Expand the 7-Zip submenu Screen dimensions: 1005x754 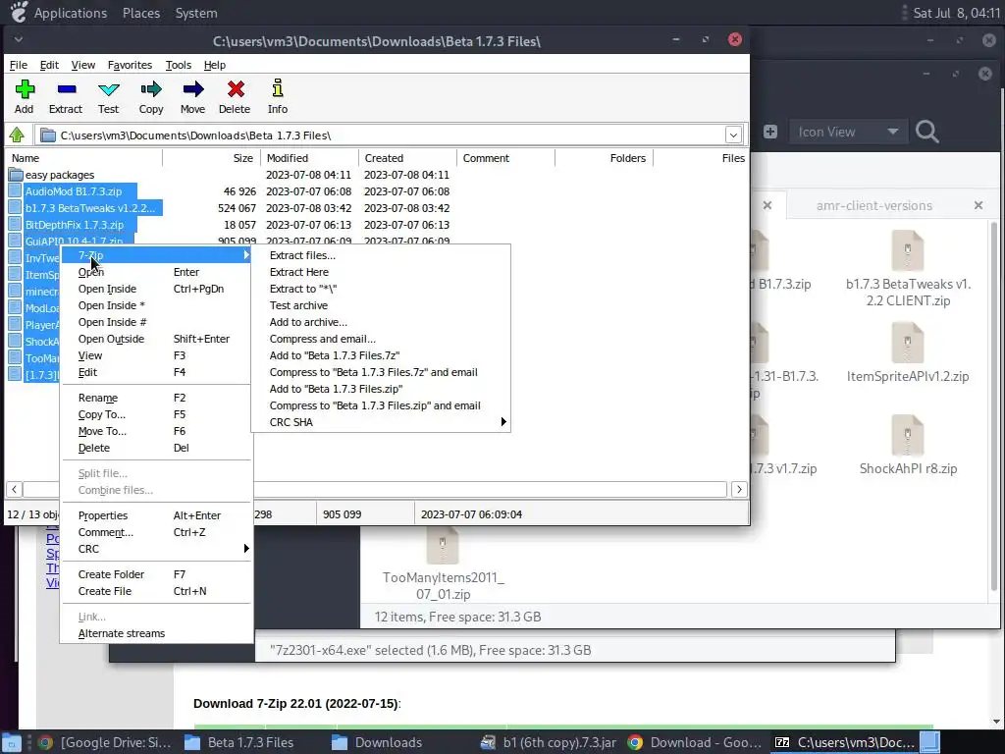[156, 255]
